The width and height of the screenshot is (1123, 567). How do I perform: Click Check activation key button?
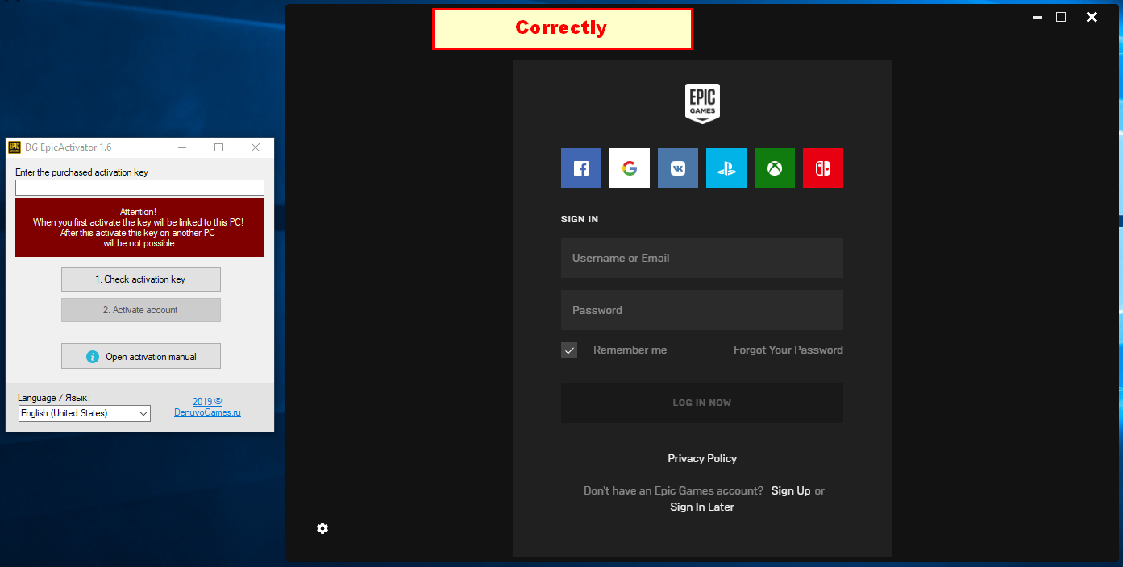tap(141, 279)
